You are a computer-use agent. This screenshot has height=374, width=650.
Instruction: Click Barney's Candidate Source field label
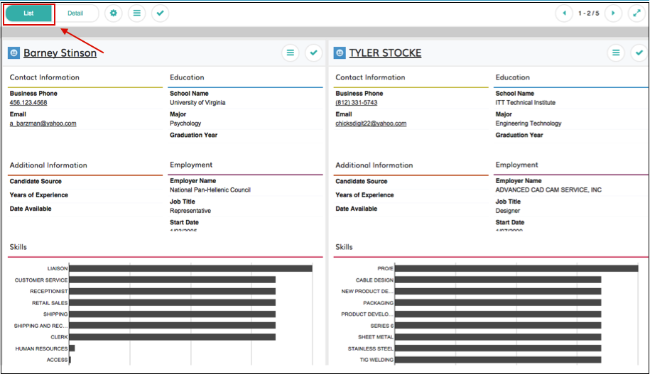point(36,182)
